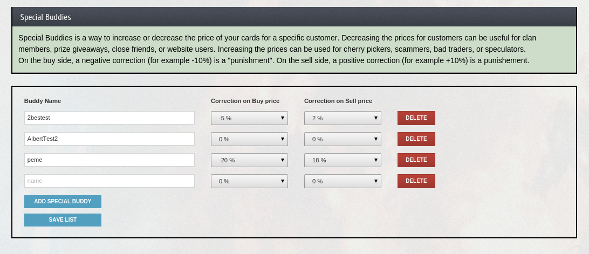Delete the AlbertTest2 buddy

pos(416,139)
